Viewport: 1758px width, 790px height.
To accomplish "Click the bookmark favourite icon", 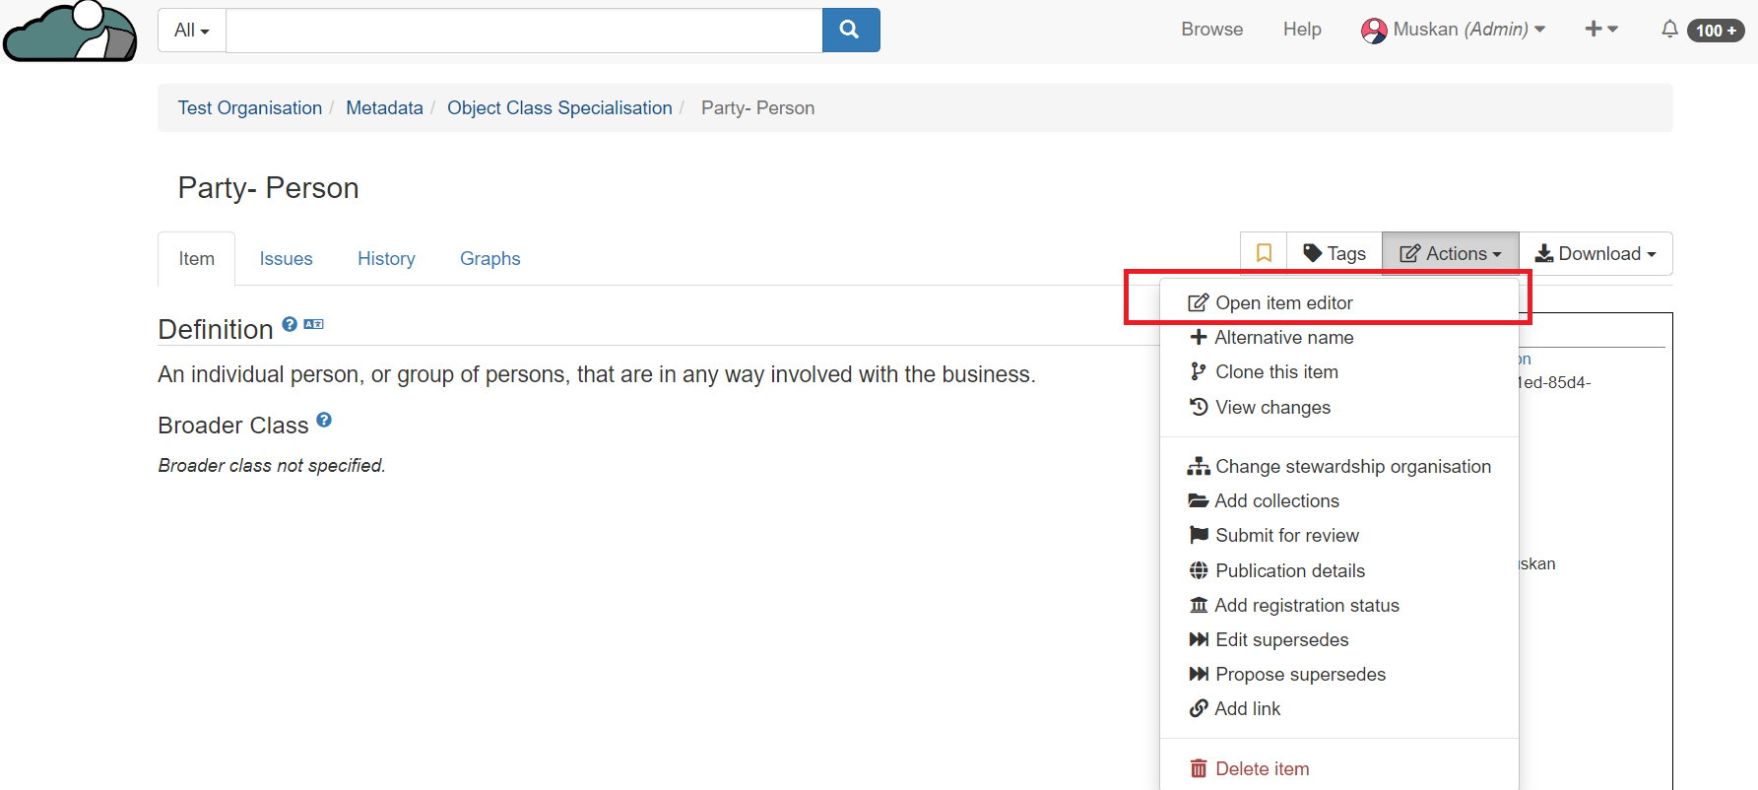I will tap(1264, 254).
